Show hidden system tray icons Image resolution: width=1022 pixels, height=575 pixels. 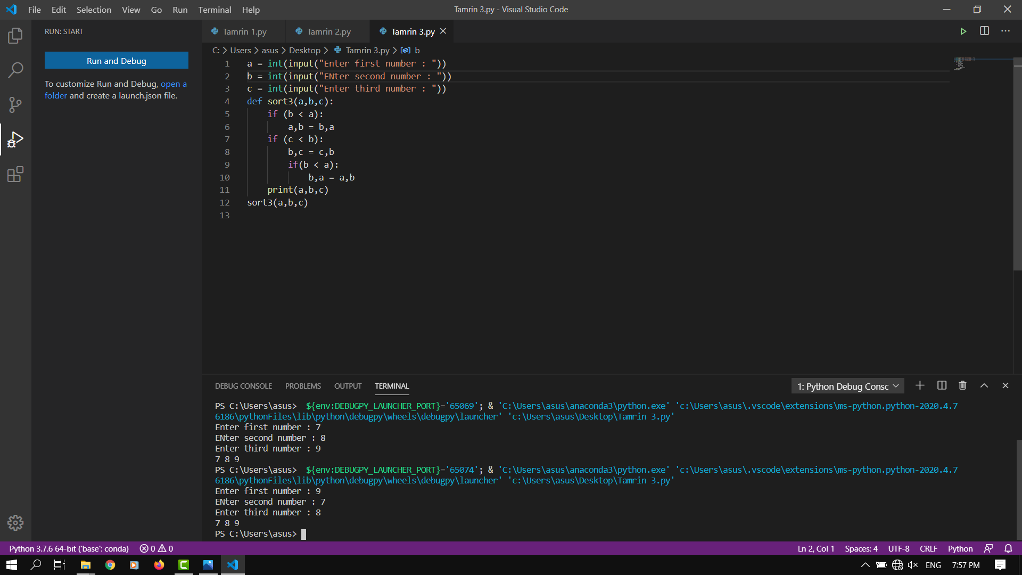pos(866,565)
